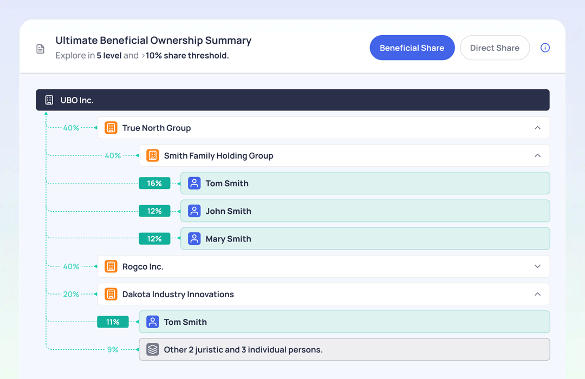
Task: Click the document icon beside the summary title
Action: tap(41, 48)
